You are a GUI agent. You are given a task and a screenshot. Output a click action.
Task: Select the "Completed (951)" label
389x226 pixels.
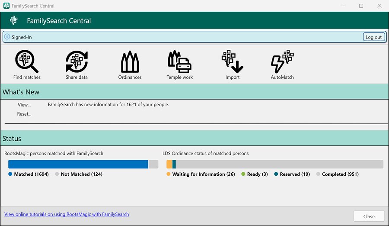(x=340, y=174)
